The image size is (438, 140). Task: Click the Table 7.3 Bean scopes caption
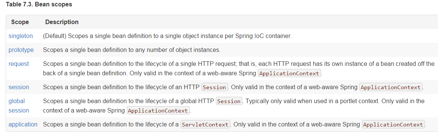pyautogui.click(x=39, y=5)
